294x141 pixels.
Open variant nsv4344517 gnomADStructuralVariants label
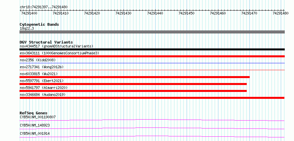click(x=56, y=46)
